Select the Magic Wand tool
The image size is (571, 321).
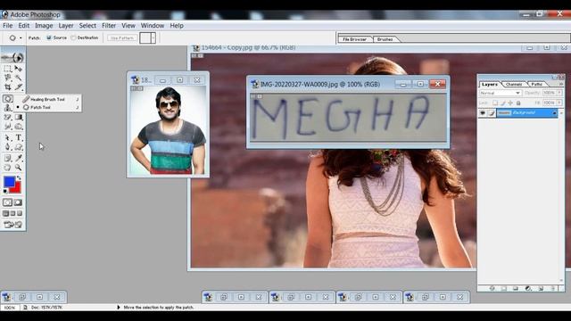point(18,78)
